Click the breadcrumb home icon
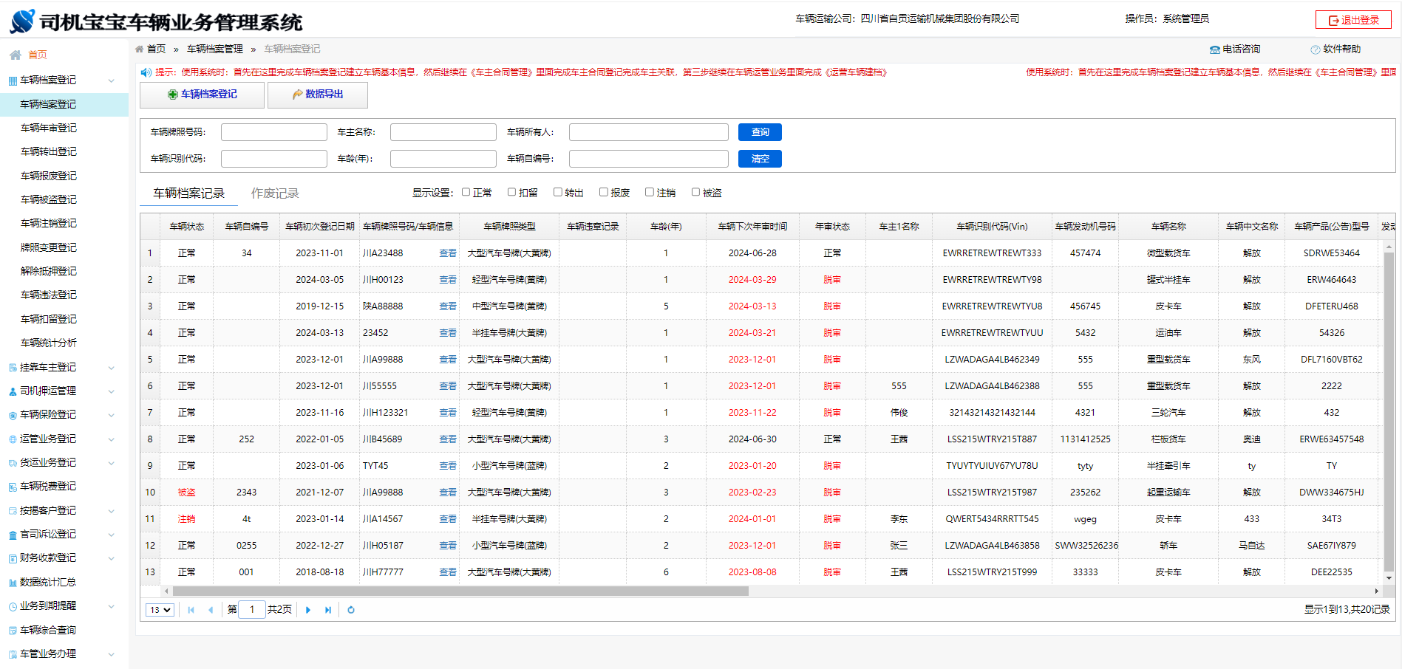Viewport: 1402px width, 669px height. click(x=140, y=49)
